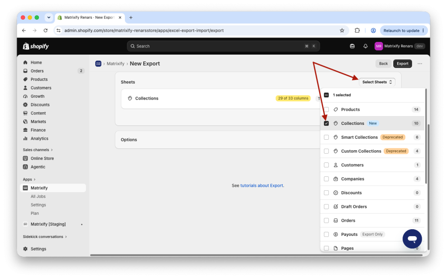This screenshot has height=279, width=447.
Task: Uncheck the Collections sheet checkbox
Action: 326,123
